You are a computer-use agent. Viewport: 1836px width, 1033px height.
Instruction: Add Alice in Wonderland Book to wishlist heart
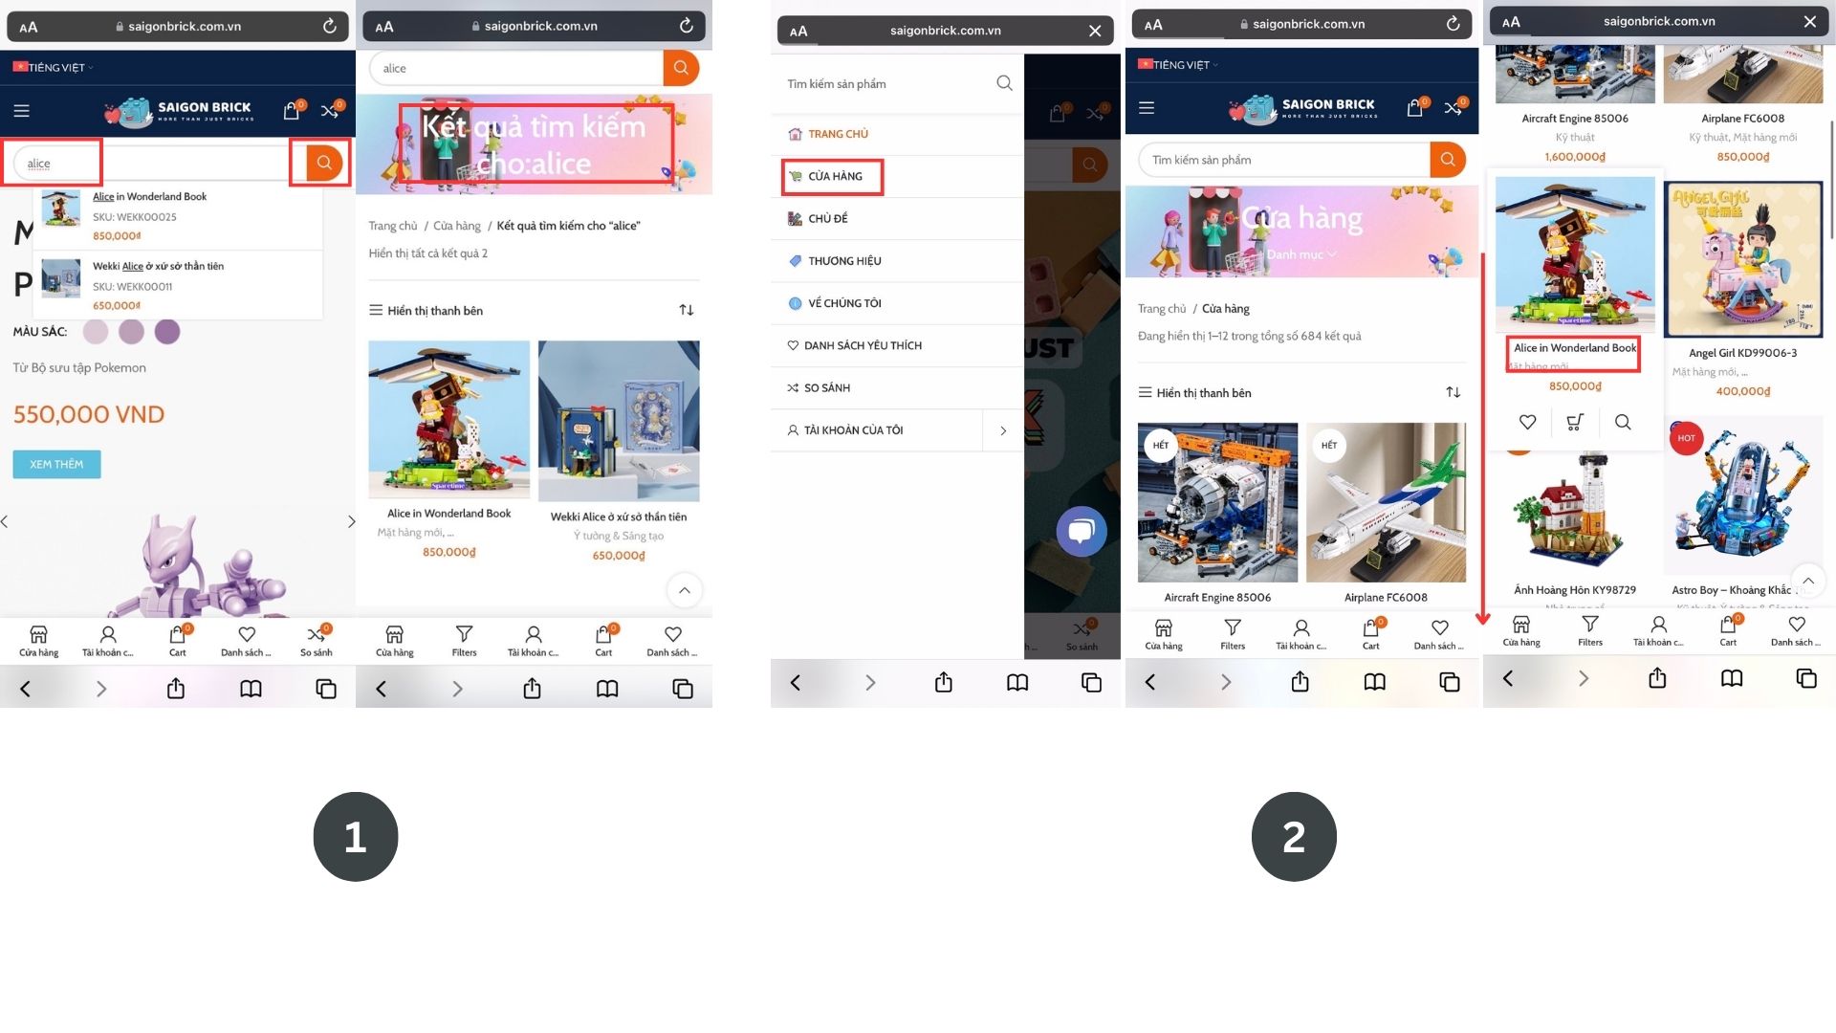1527,422
